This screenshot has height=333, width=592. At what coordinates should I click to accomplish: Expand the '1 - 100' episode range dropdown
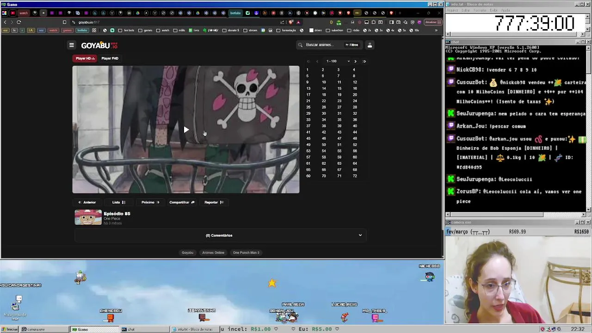[x=338, y=61]
